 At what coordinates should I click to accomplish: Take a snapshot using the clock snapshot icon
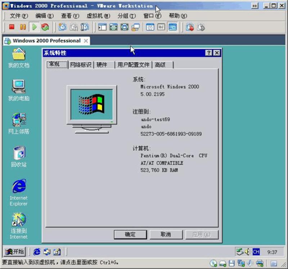pyautogui.click(x=62, y=27)
